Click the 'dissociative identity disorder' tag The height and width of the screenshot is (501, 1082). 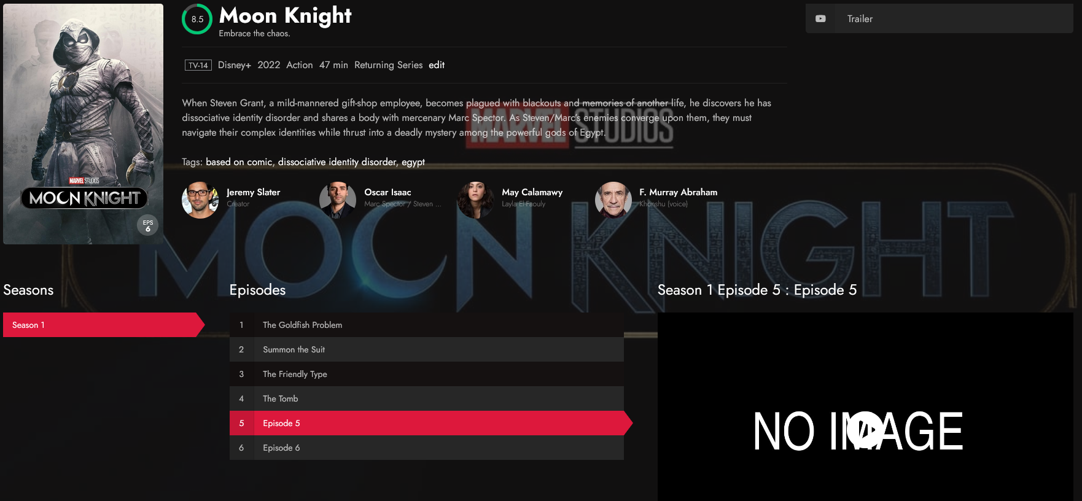[337, 162]
